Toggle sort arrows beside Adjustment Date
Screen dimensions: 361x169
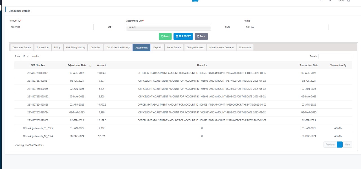pyautogui.click(x=91, y=65)
